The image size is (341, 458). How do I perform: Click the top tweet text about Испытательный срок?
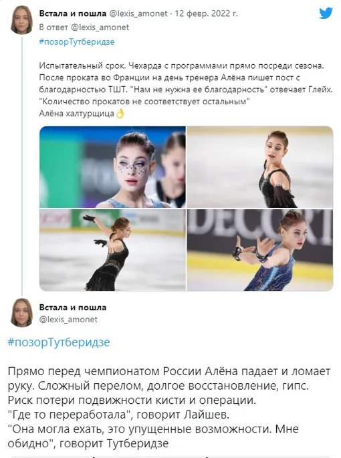[x=186, y=90]
